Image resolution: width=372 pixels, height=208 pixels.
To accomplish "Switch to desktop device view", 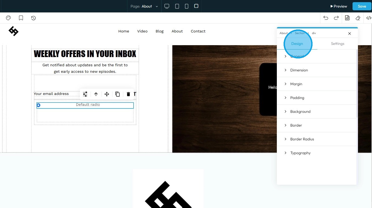I will click(167, 6).
